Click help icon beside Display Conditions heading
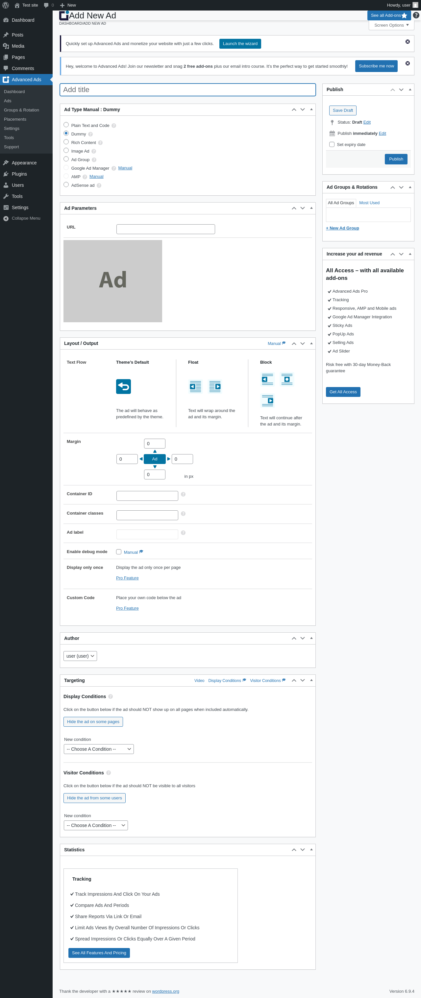 [x=111, y=696]
